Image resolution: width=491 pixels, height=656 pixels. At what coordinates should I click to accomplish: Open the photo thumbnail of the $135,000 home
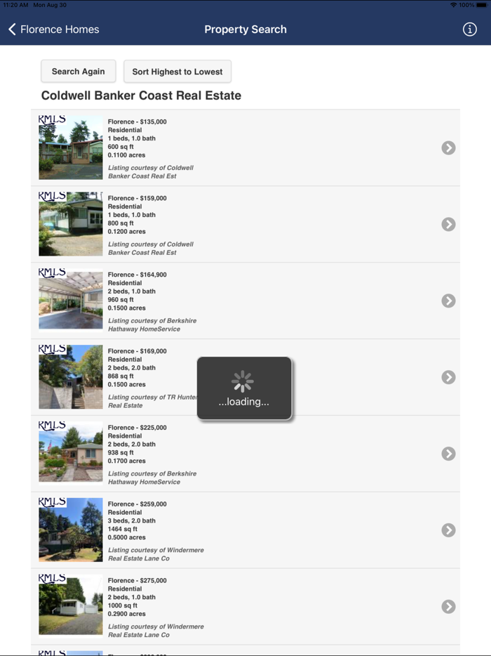pyautogui.click(x=70, y=147)
